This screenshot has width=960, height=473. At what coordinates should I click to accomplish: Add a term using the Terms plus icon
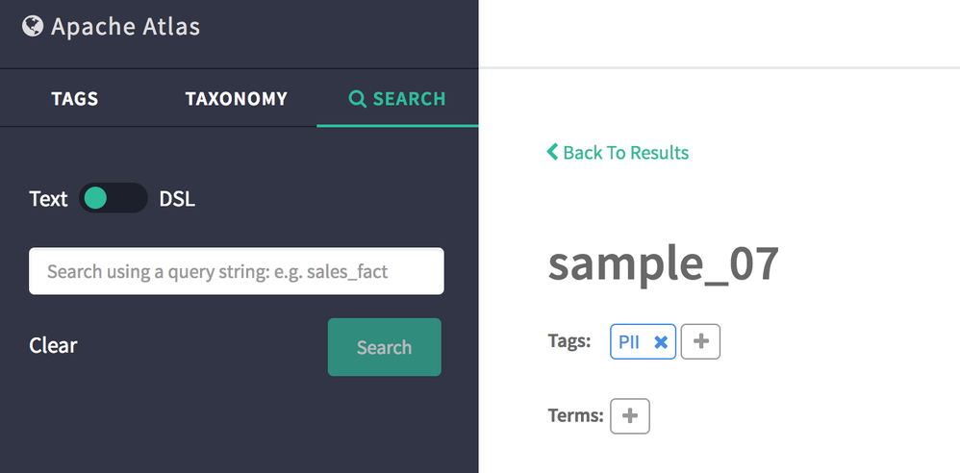click(x=630, y=416)
